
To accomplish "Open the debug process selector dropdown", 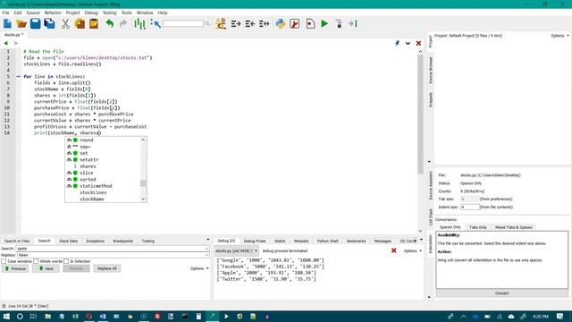I will (x=236, y=250).
